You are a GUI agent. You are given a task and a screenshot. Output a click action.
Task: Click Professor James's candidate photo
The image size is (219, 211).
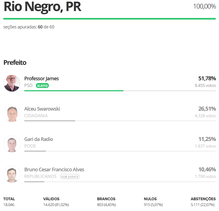coord(12,83)
